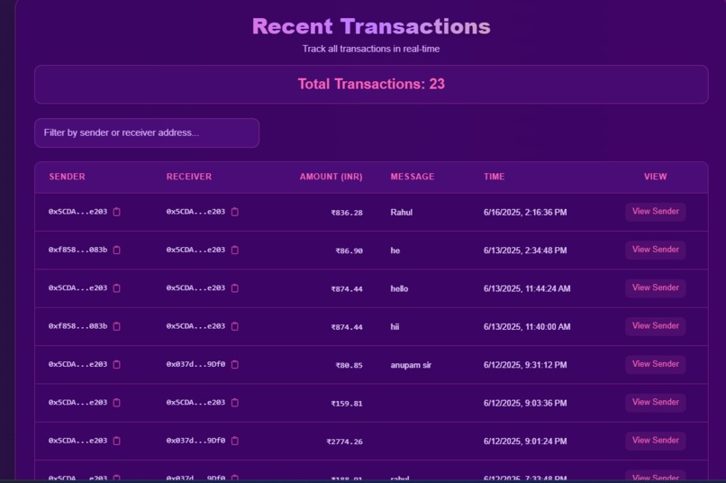View Sender for ₹159.81 transaction
Image resolution: width=726 pixels, height=483 pixels.
(655, 403)
